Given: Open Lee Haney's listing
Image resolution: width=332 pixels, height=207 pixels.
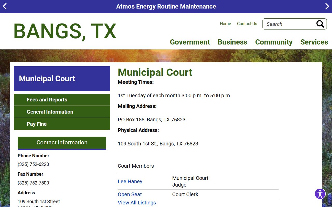Looking at the screenshot, I should click(x=130, y=181).
